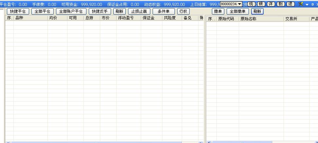Click the 动态权益: 999,920.00 status text
Viewport: 318px width, 143px height.
[165, 5]
